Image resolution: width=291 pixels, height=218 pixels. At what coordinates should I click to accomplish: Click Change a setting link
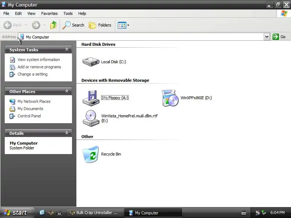tap(32, 74)
